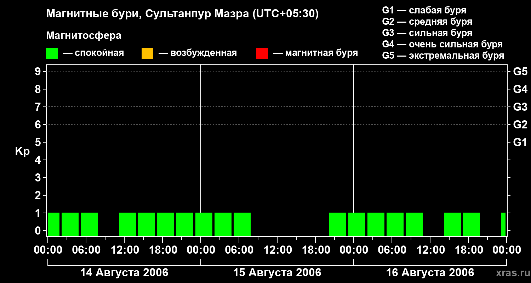Click the "Магнитосфера" legend heading
The height and width of the screenshot is (283, 531).
pyautogui.click(x=84, y=36)
